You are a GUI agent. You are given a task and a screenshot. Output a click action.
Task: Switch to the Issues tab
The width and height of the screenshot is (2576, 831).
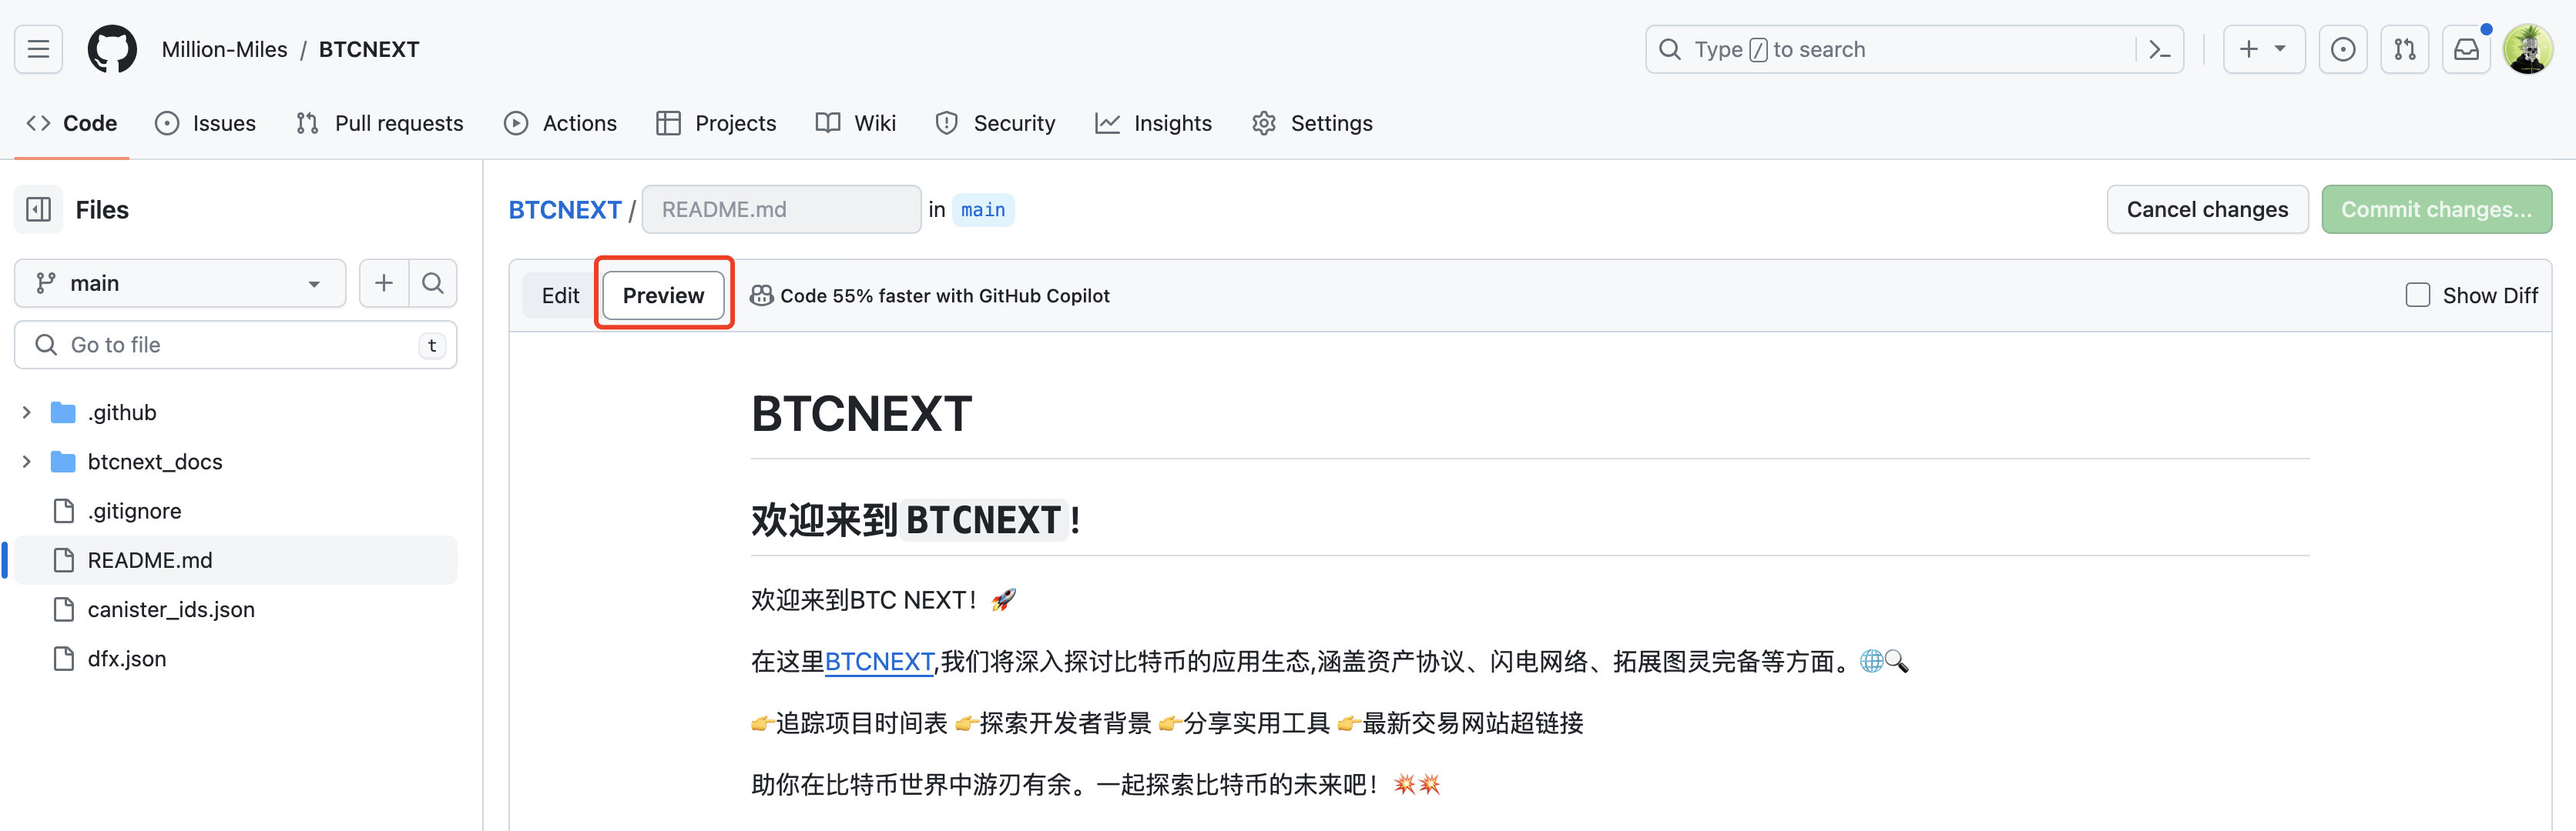click(x=206, y=123)
